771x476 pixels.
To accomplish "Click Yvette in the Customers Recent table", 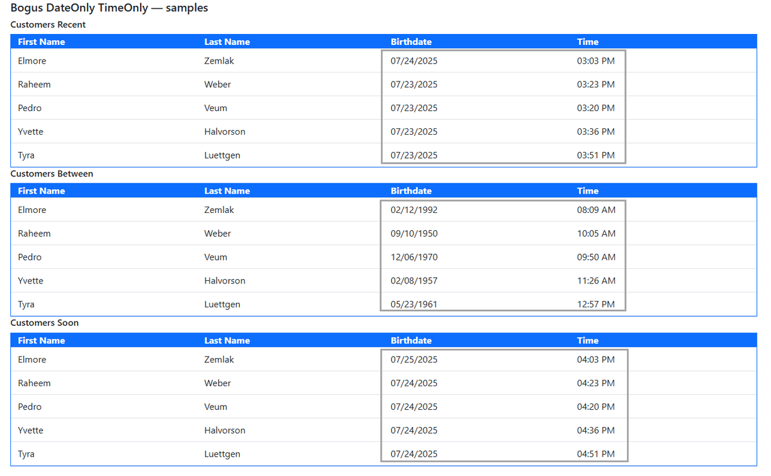I will (31, 132).
